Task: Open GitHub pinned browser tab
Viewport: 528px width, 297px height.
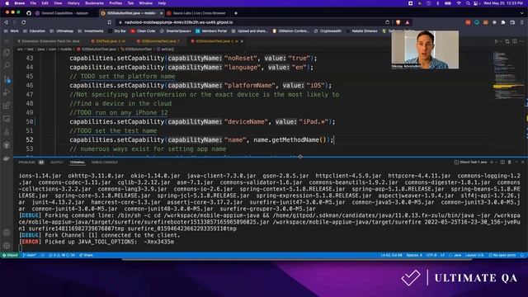Action: 29,13
